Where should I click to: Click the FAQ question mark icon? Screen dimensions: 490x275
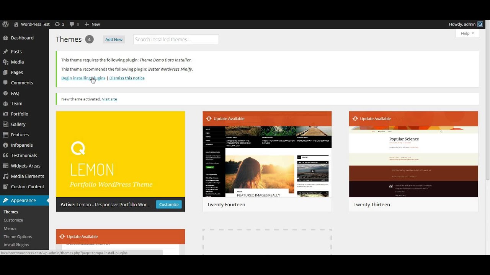(x=5, y=93)
